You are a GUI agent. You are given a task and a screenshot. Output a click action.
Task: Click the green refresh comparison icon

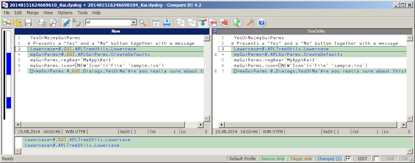click(x=237, y=23)
